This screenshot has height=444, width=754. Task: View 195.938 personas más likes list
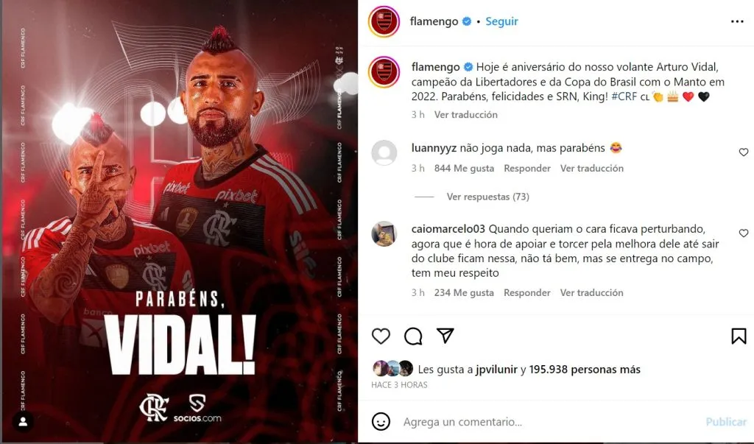[585, 370]
